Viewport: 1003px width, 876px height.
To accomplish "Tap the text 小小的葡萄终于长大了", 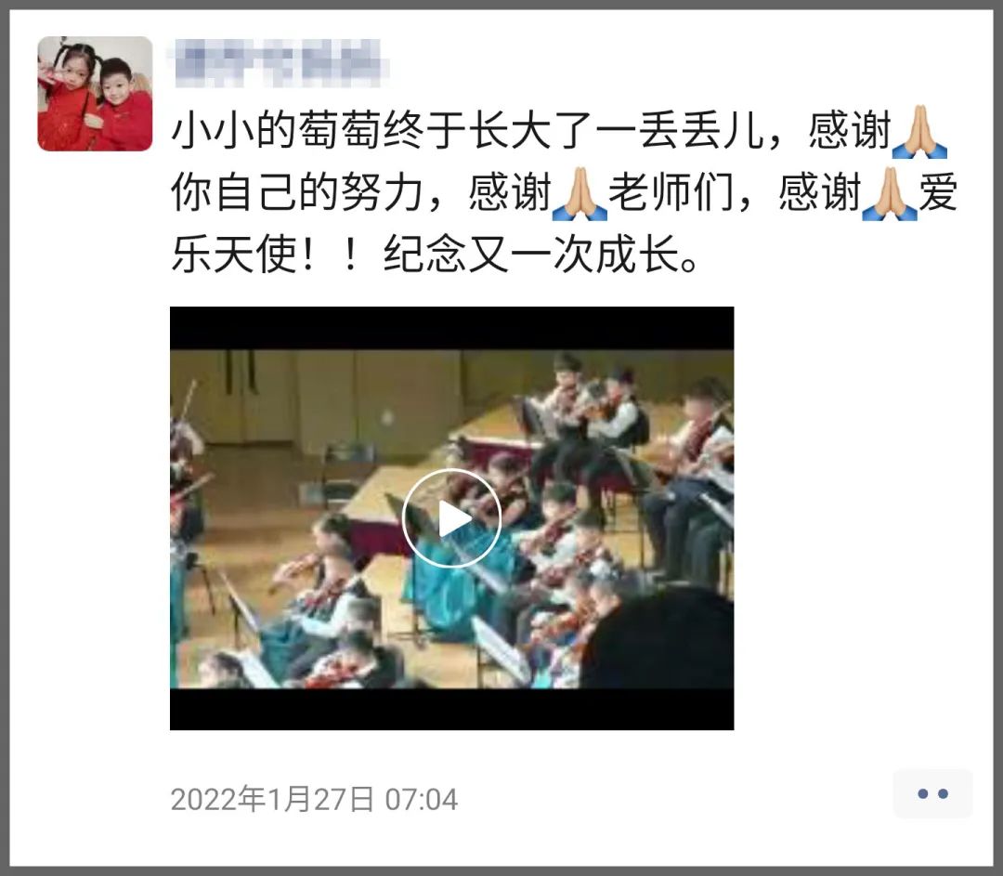I will [382, 131].
